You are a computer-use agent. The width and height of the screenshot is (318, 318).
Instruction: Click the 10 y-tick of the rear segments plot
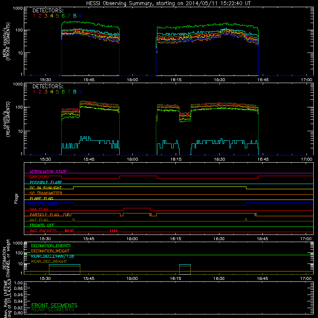pos(20,131)
